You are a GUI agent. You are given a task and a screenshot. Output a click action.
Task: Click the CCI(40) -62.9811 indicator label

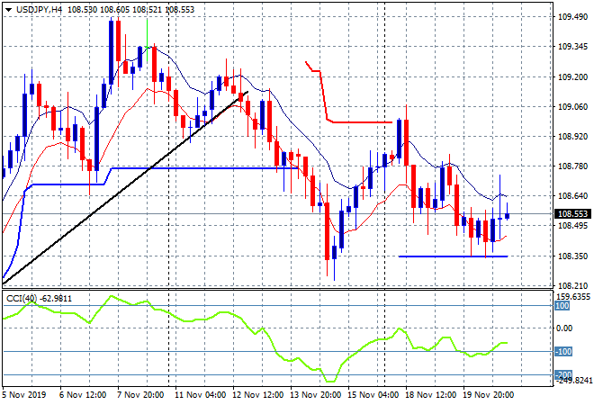(x=39, y=299)
